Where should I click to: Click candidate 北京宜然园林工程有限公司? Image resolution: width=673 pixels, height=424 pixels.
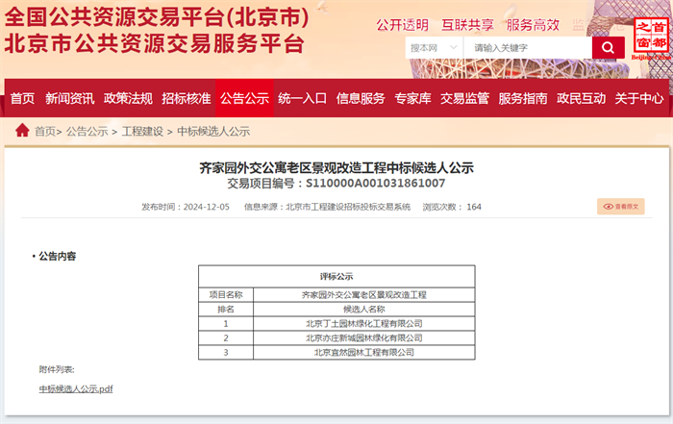coord(364,352)
